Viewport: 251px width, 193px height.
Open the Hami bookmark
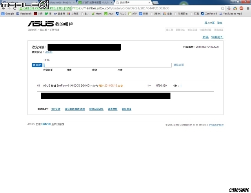[97, 14]
